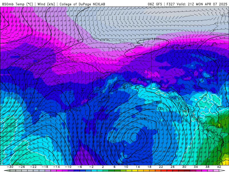Screen dimensions: 229x172
Task: Click the -30 colorbar scale label
Action: coord(10,167)
